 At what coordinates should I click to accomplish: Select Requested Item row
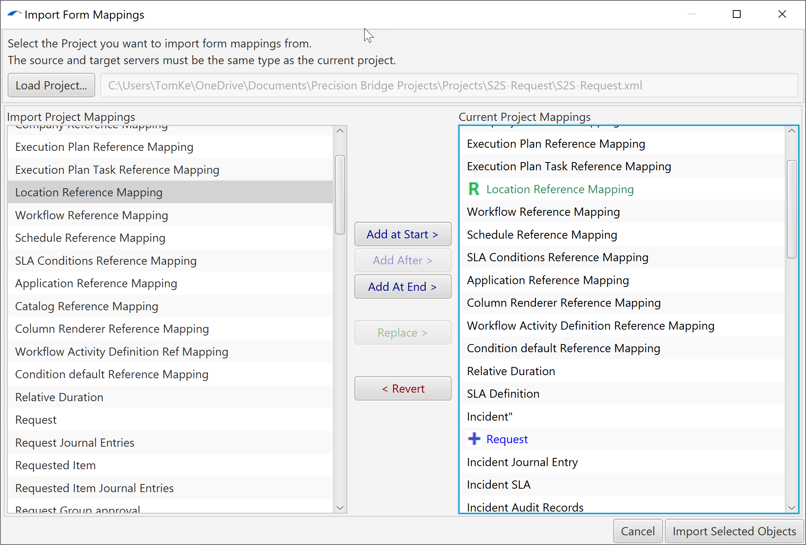pos(170,465)
